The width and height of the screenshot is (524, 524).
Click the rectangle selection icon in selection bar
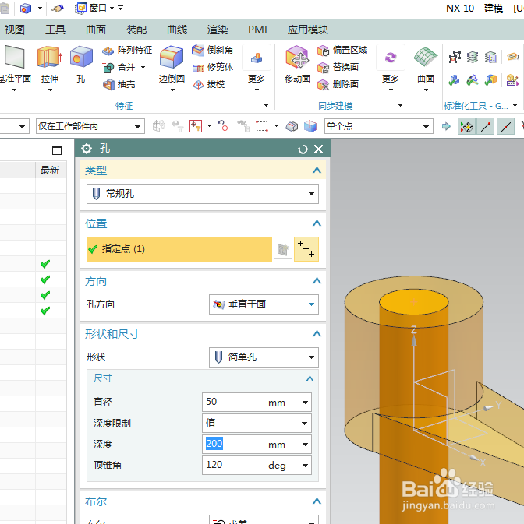[x=262, y=126]
